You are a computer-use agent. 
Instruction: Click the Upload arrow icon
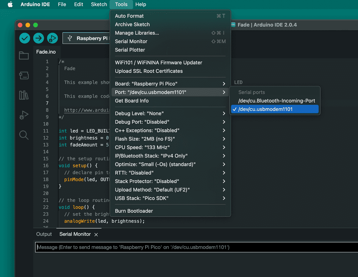click(x=38, y=38)
